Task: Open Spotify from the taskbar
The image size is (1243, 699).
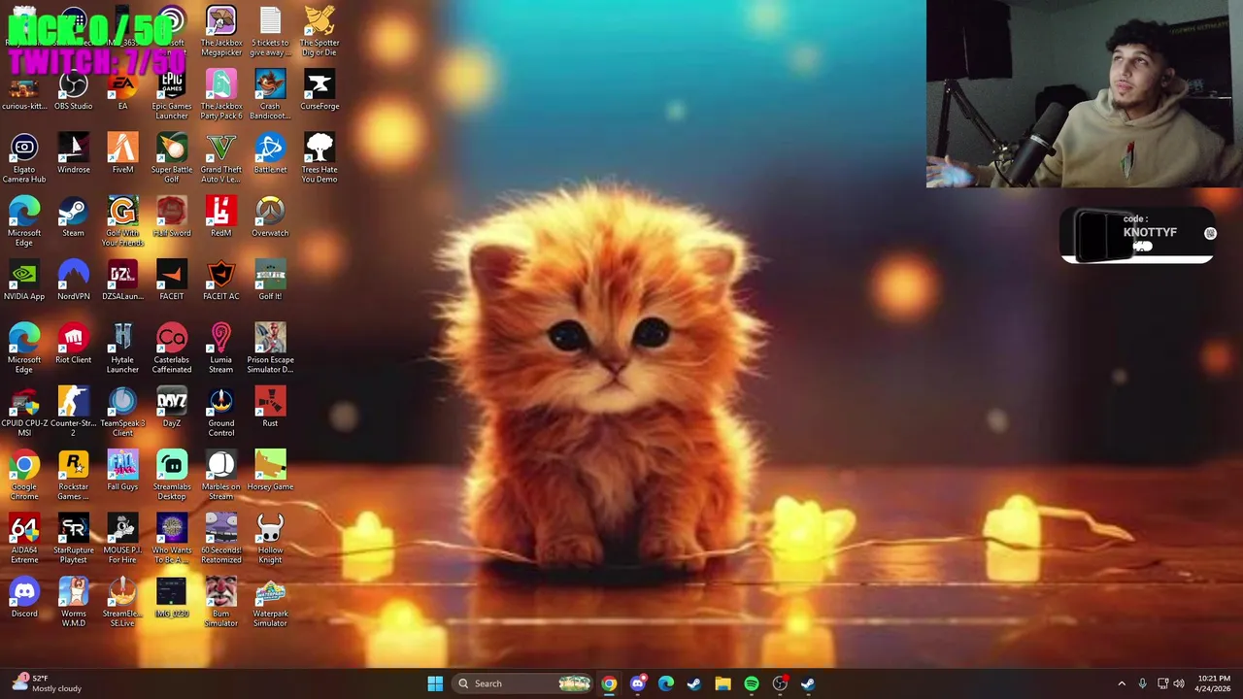Action: (752, 683)
